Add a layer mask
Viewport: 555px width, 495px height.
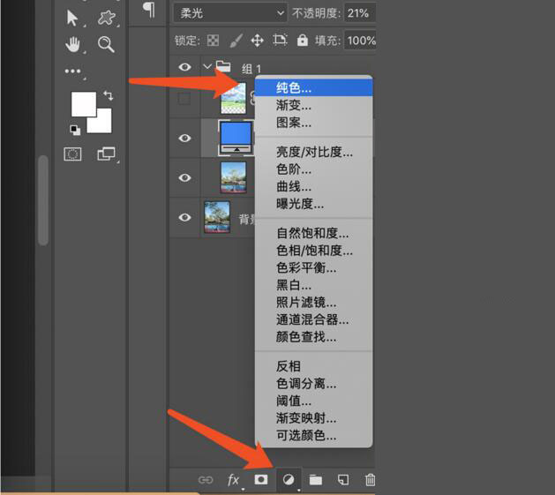[x=261, y=480]
